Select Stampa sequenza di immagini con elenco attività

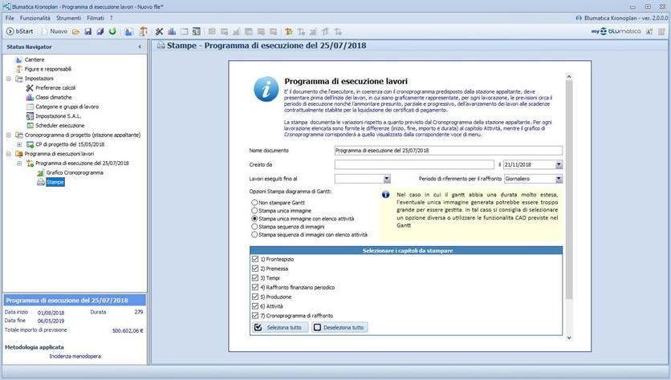tap(254, 234)
